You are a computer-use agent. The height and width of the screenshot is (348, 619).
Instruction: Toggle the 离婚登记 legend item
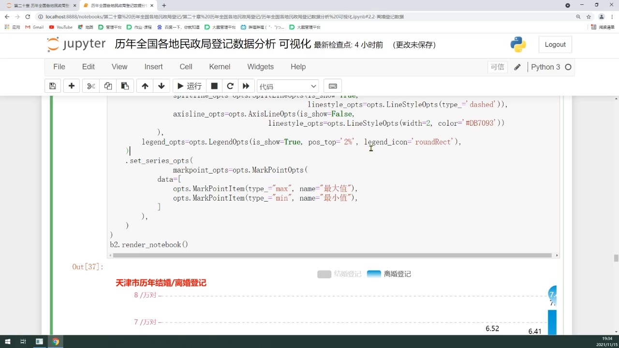click(x=389, y=274)
